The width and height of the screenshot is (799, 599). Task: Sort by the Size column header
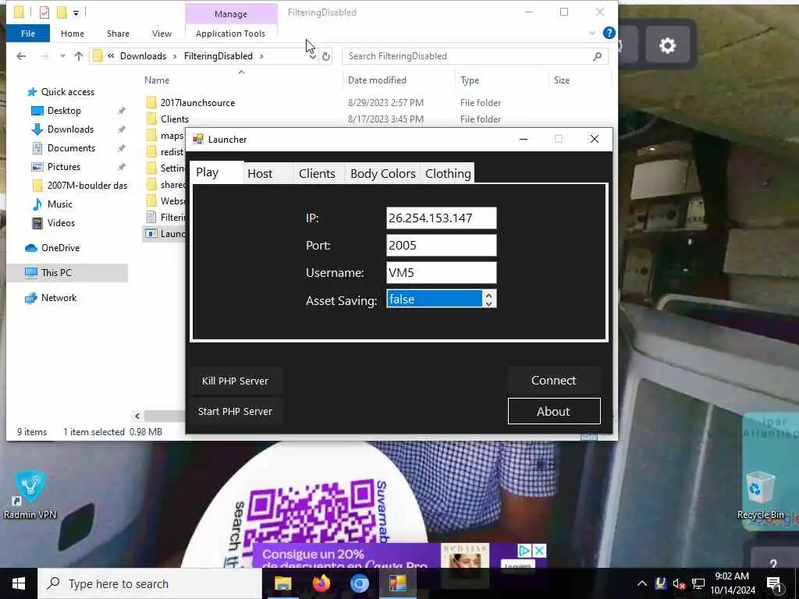pos(562,80)
